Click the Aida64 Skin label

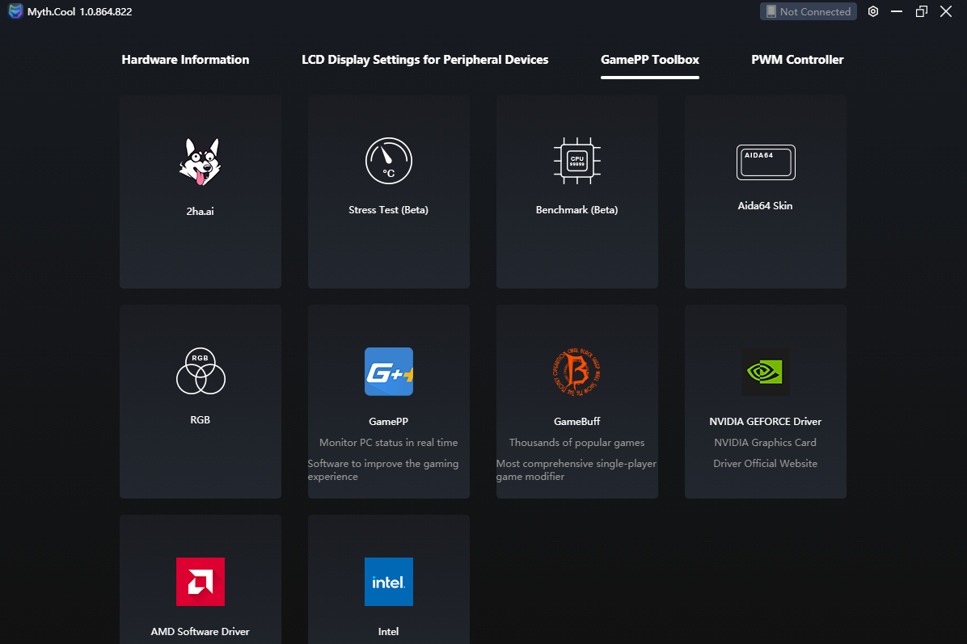[766, 206]
